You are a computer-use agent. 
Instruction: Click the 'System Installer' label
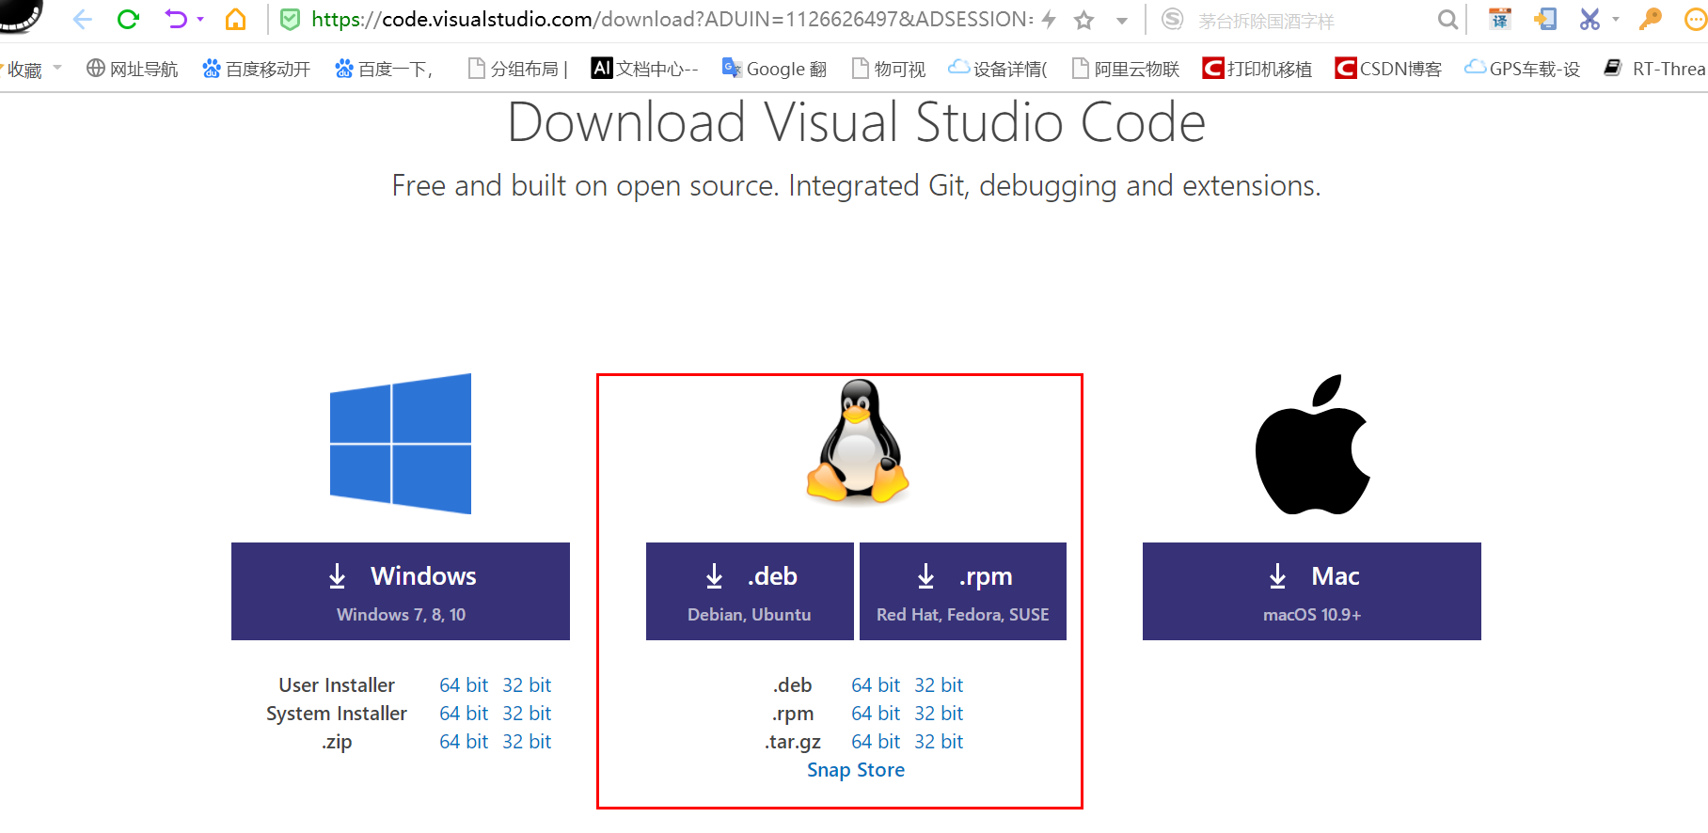(337, 714)
